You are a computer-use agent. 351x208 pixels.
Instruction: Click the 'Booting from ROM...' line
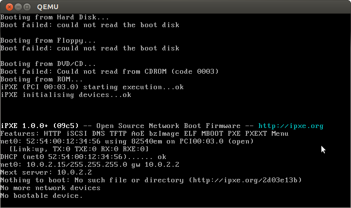pos(41,79)
